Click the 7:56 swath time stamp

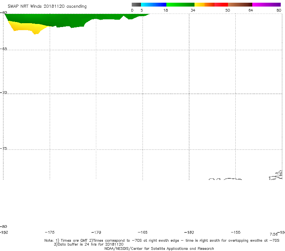[x=273, y=234]
